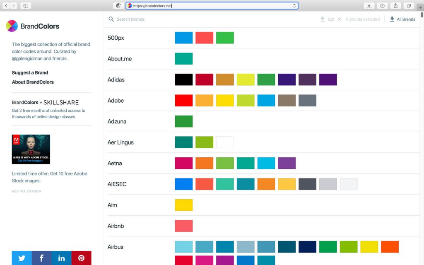Viewport: 424px width, 265px height.
Task: Open the history clock toolbar button
Action: [382, 5]
